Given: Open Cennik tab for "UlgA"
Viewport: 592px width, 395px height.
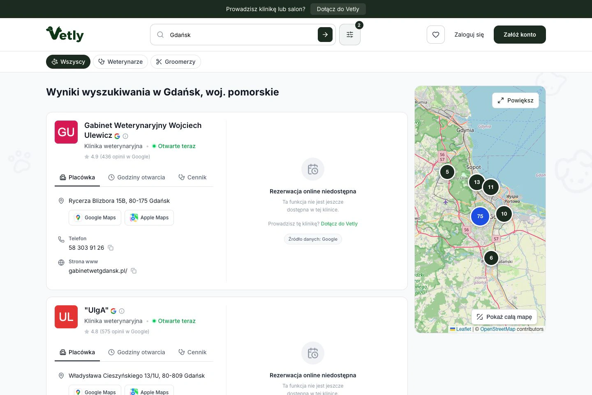Looking at the screenshot, I should pos(192,352).
